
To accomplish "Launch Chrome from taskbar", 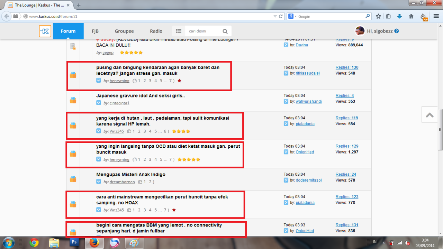I will 34,242.
